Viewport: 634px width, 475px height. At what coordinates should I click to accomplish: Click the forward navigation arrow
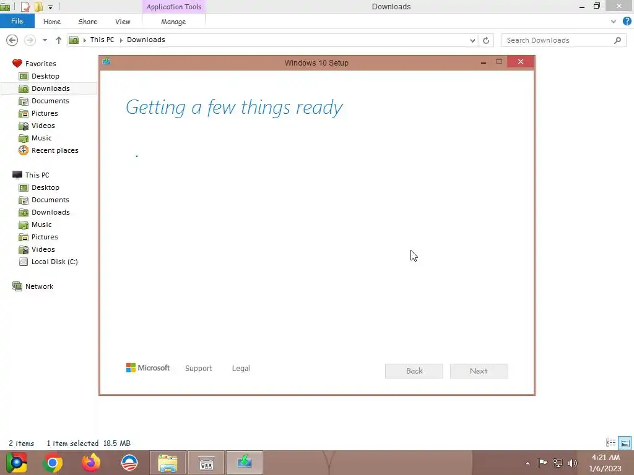point(30,40)
